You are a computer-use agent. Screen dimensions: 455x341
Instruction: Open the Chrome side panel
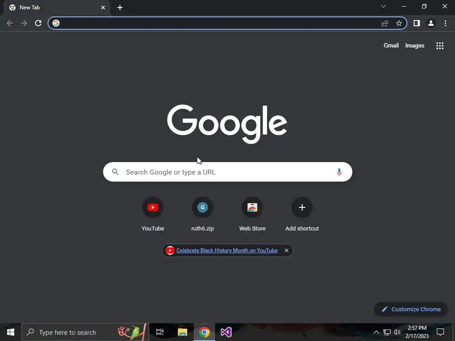417,23
